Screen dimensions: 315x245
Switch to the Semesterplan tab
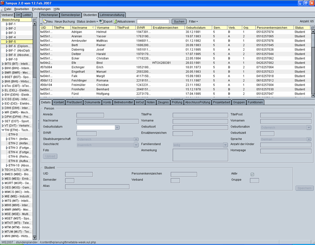pyautogui.click(x=71, y=15)
